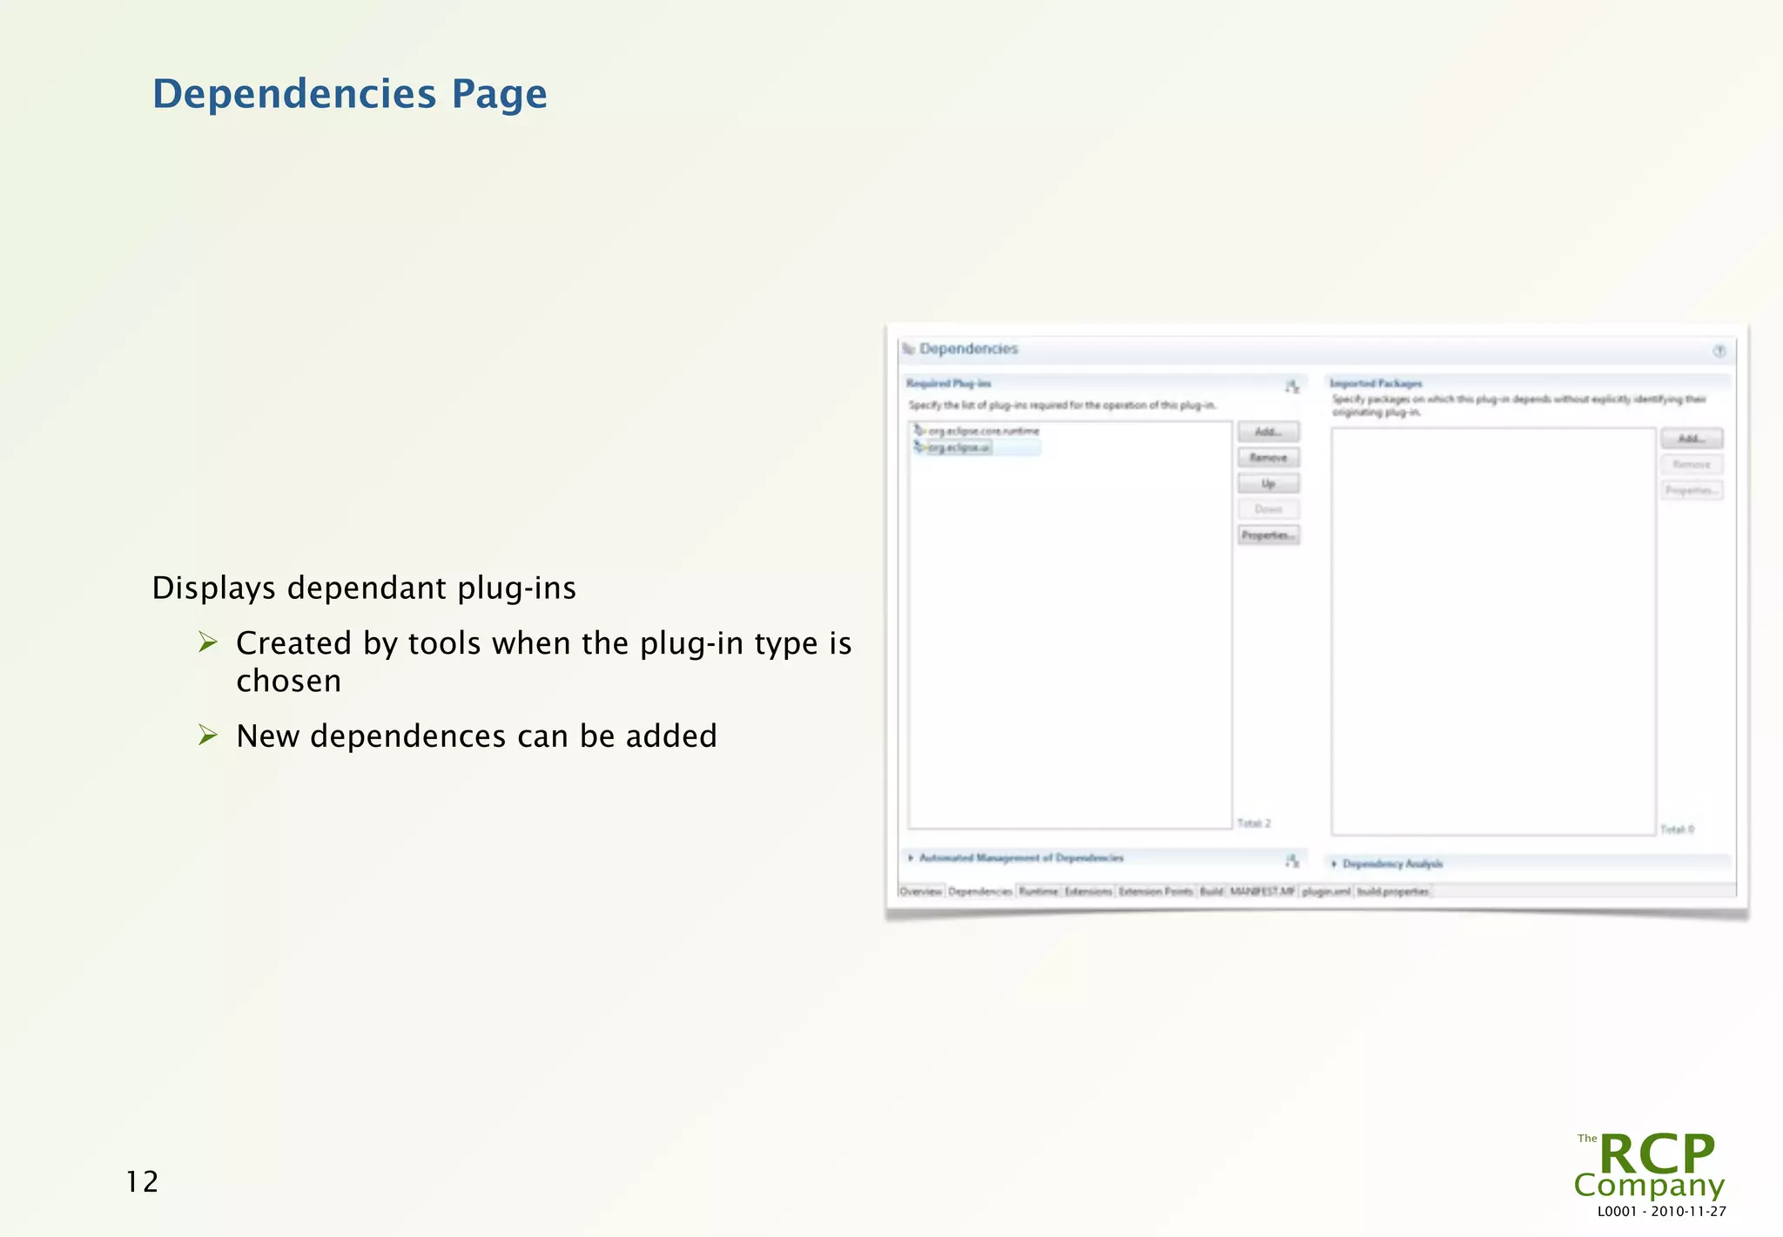
Task: Click Properties in Imported Packages section
Action: coord(1692,490)
